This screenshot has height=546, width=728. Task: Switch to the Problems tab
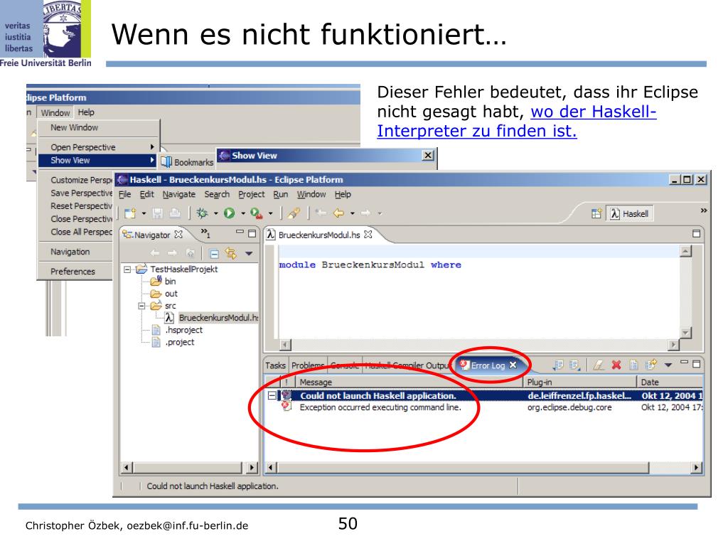tap(309, 366)
